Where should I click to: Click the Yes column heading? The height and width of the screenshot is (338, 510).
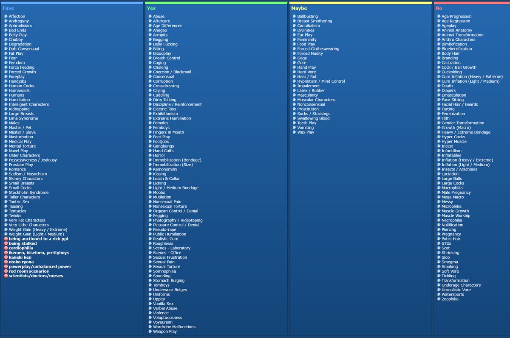(151, 8)
